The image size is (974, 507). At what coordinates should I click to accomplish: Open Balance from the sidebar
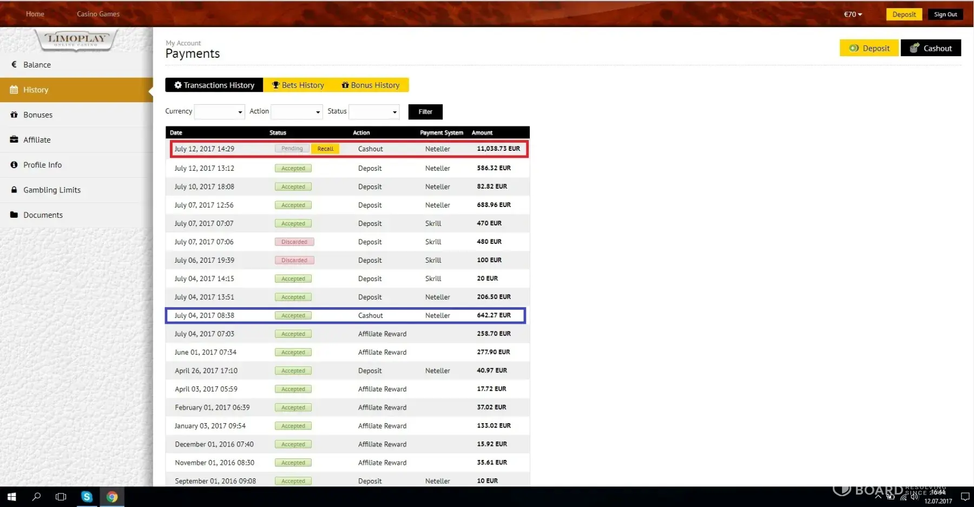[x=37, y=65]
